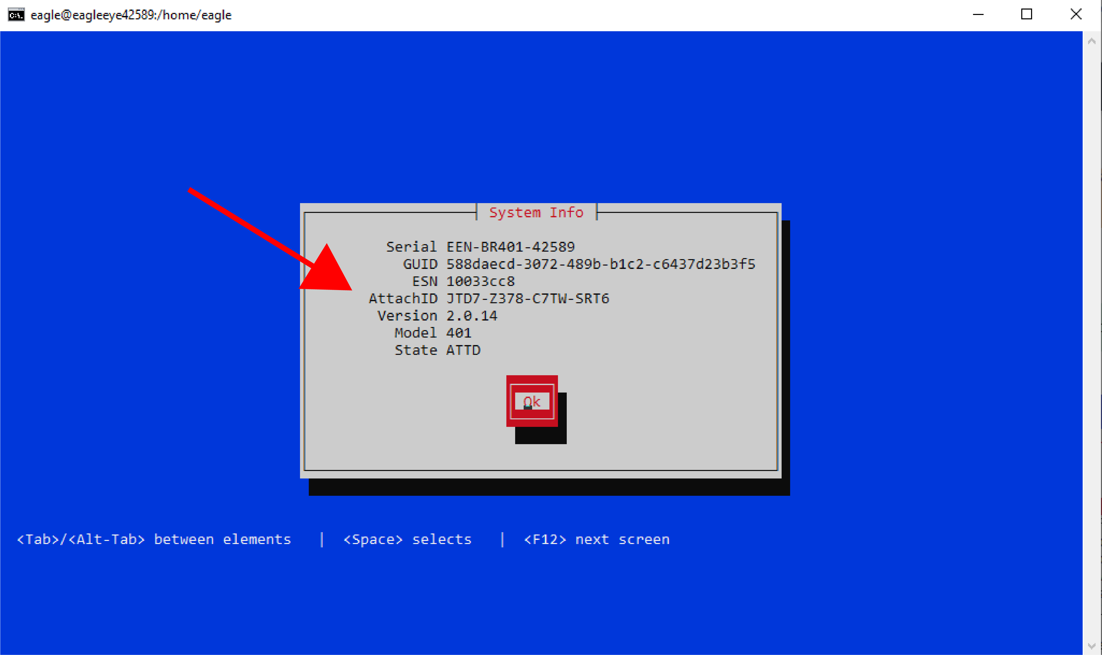Close the eagle terminal window
Screen dimensions: 1102x655
pyautogui.click(x=1075, y=14)
